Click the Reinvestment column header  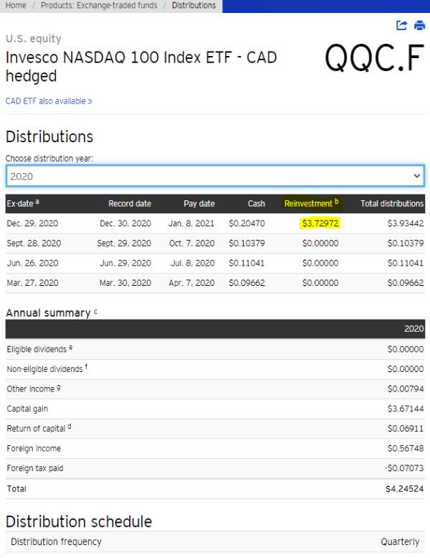pos(308,204)
